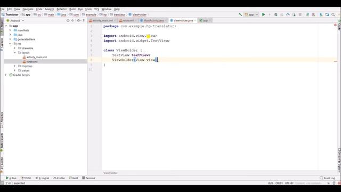341x192 pixels.
Task: Open the Window menu
Action: point(107,9)
